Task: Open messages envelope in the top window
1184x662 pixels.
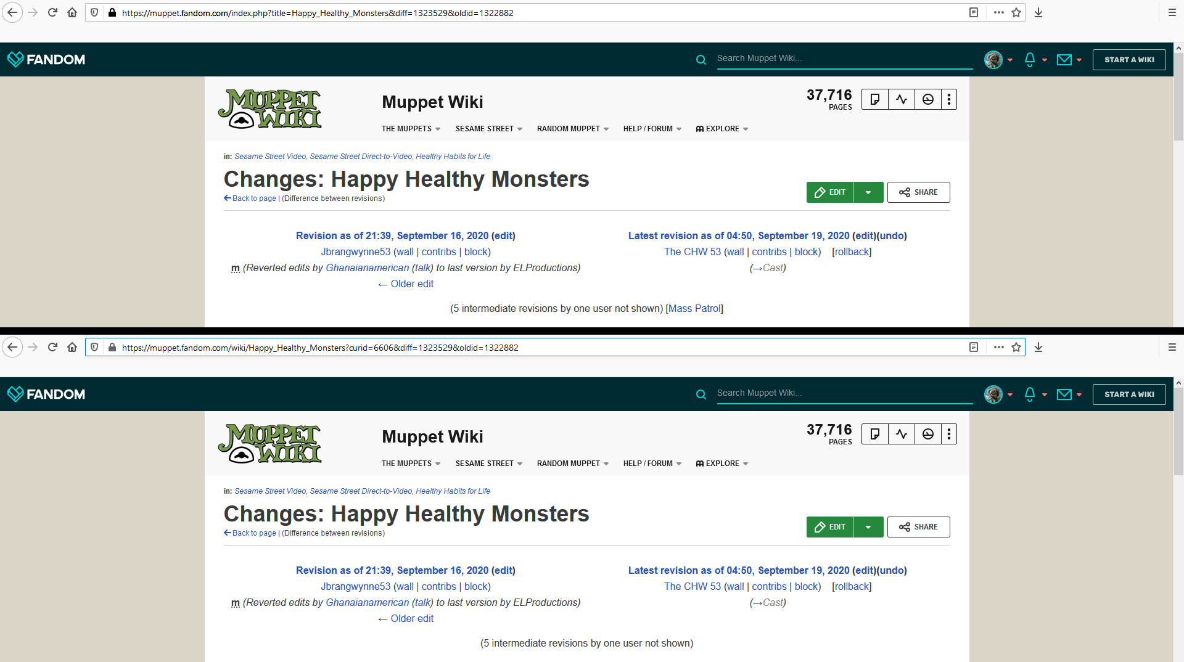Action: point(1064,60)
